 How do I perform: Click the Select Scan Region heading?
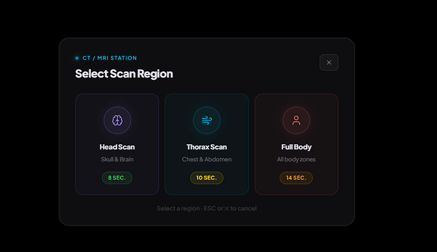pyautogui.click(x=124, y=74)
